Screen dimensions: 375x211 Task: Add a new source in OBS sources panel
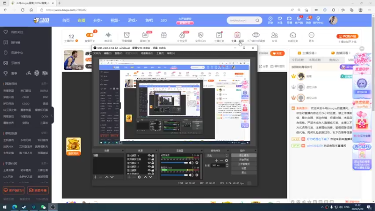click(129, 177)
